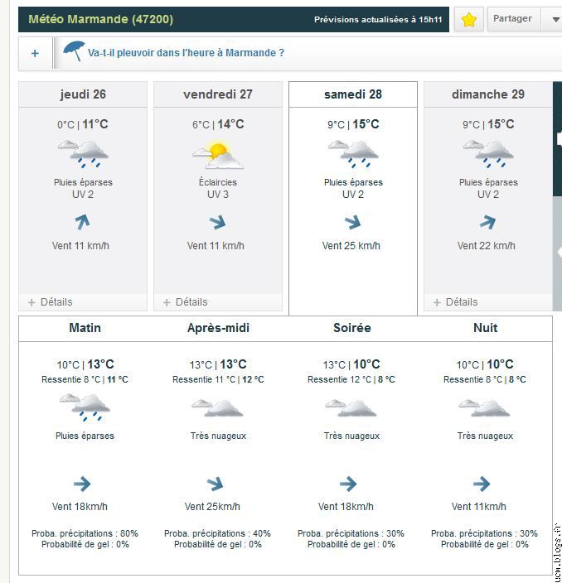The height and width of the screenshot is (583, 562).
Task: Click the blue umbrella rain icon
Action: coord(75,51)
